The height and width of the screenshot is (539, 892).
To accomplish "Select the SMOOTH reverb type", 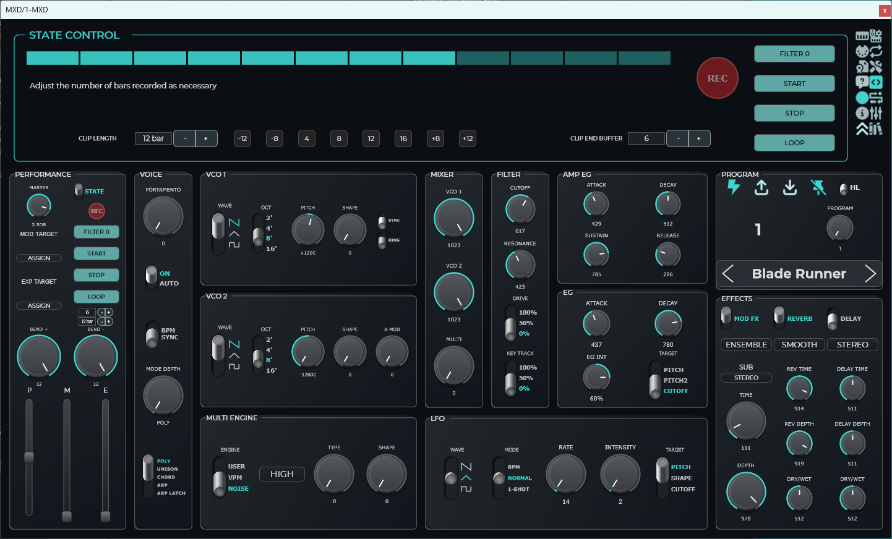I will pos(799,344).
